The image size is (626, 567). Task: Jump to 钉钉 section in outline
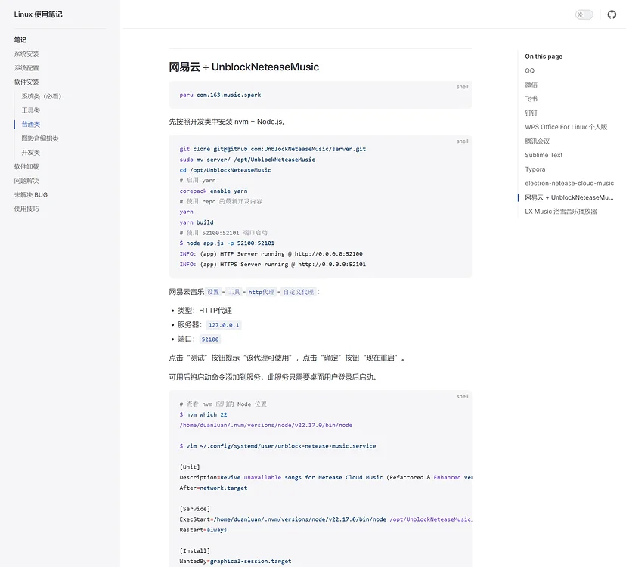coord(531,113)
